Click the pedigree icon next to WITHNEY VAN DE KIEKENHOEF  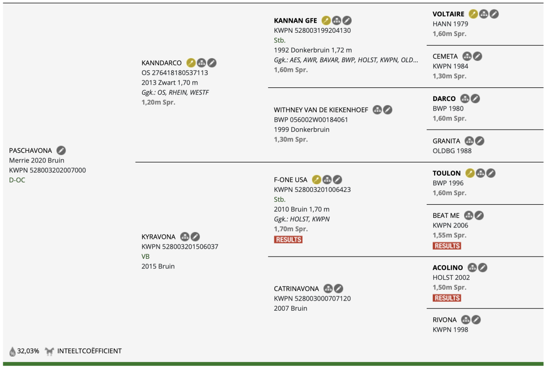pyautogui.click(x=377, y=110)
